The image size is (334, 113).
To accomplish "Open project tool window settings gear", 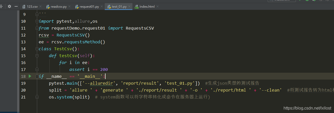I will click(x=9, y=6).
